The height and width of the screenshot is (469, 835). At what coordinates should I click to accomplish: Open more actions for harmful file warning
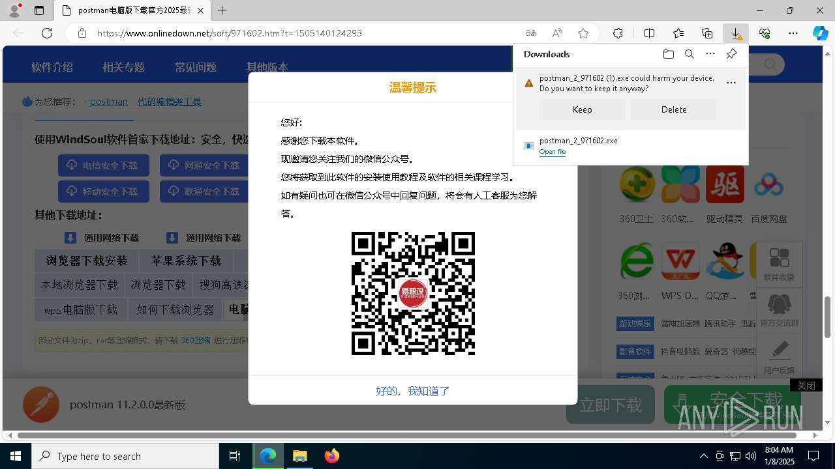[731, 83]
